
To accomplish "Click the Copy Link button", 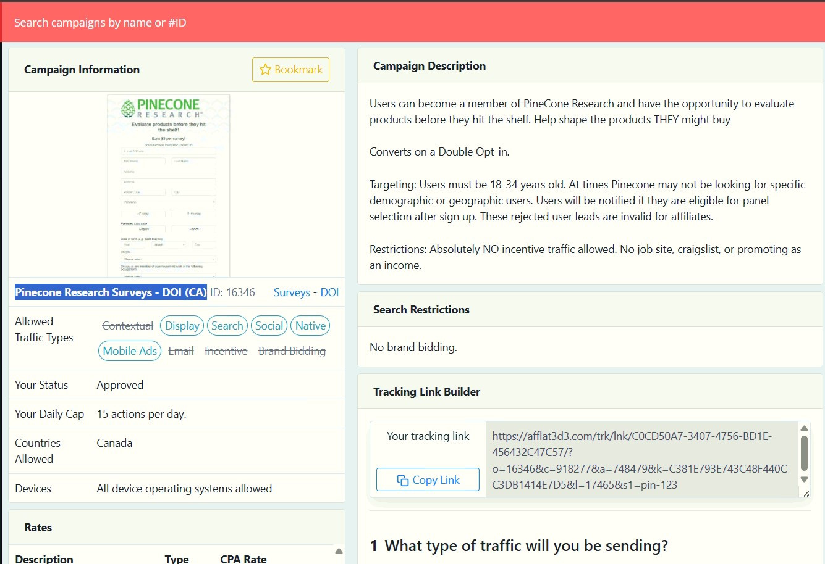I will [x=428, y=479].
